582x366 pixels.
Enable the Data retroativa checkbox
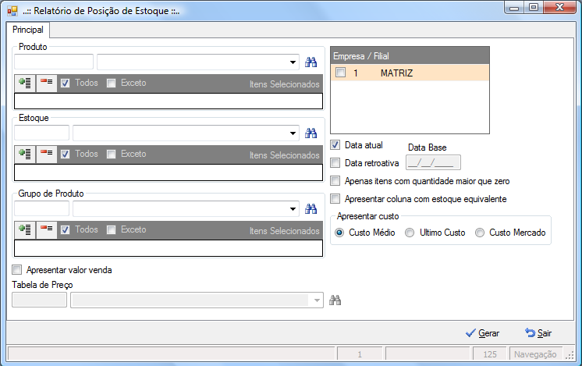pyautogui.click(x=335, y=162)
